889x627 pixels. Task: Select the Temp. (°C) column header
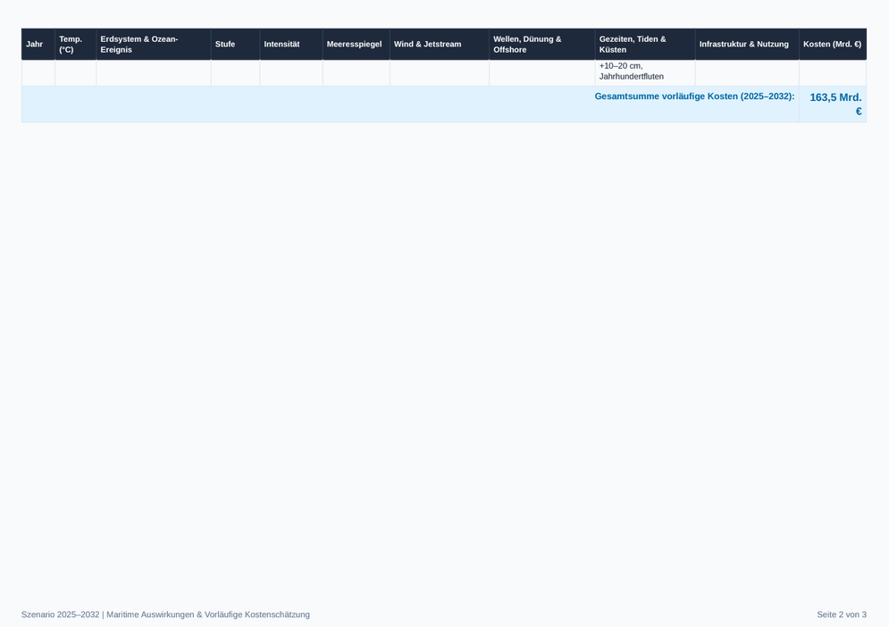tap(75, 45)
